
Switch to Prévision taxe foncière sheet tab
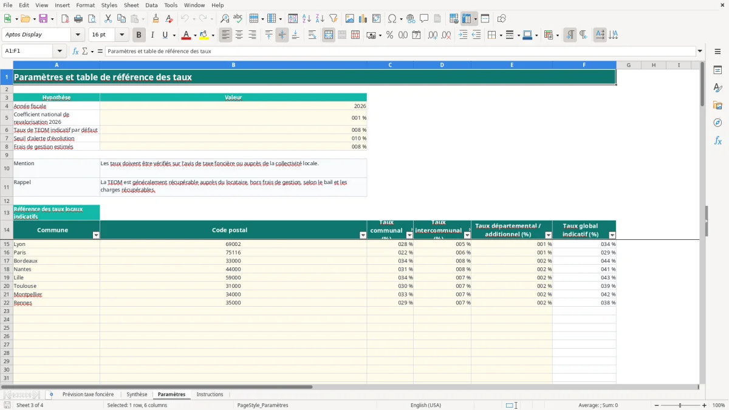(x=88, y=394)
